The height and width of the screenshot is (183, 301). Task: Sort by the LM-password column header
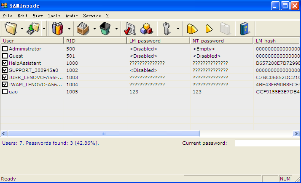[x=158, y=41]
